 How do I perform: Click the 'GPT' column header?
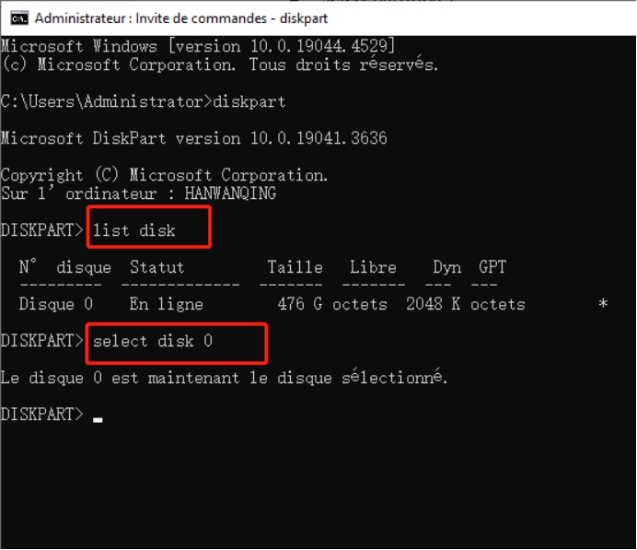tap(492, 267)
